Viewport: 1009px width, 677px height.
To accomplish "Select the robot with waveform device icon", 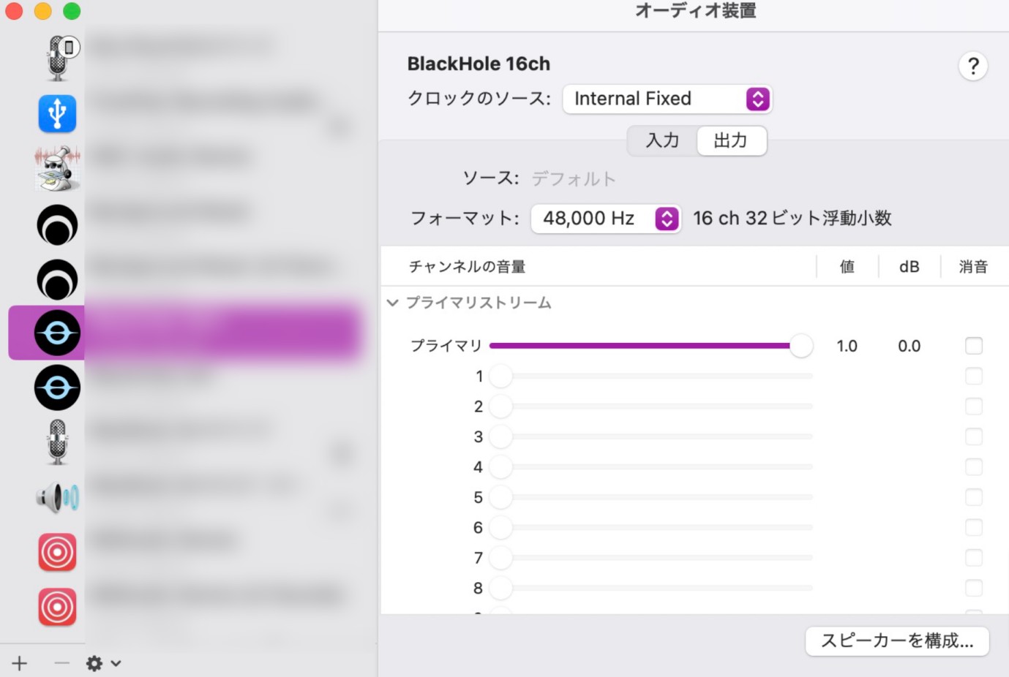I will coord(57,168).
